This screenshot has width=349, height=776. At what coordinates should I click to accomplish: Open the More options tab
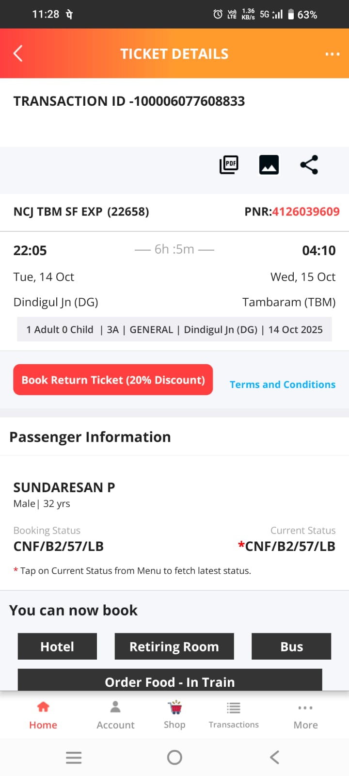[305, 715]
